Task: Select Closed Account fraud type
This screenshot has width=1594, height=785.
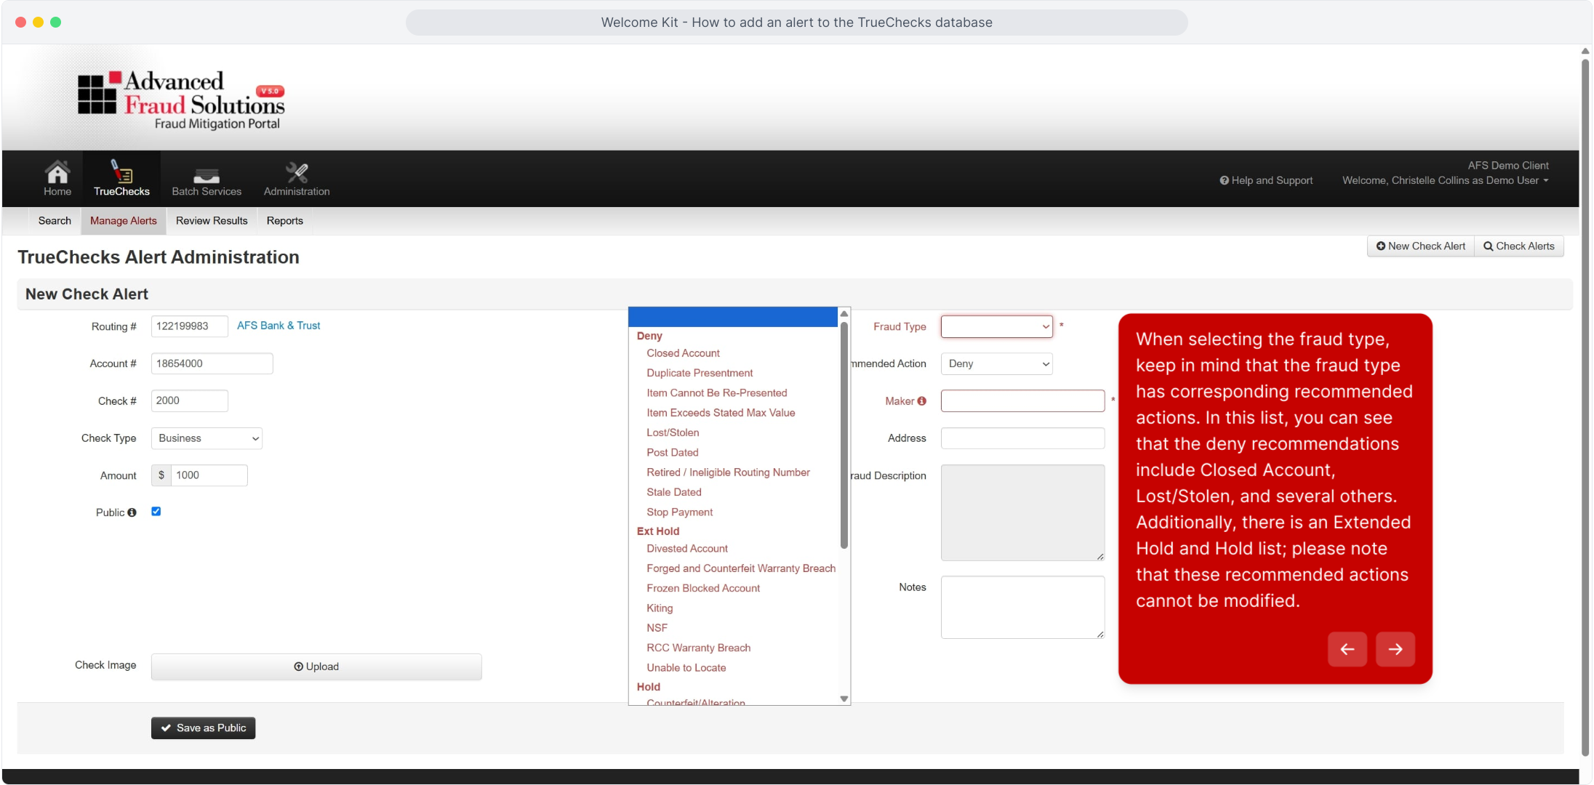Action: (x=684, y=353)
